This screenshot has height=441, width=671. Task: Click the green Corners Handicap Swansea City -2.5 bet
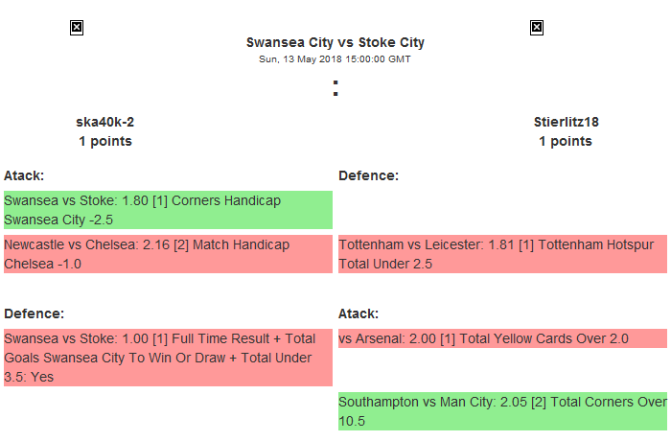(x=168, y=210)
